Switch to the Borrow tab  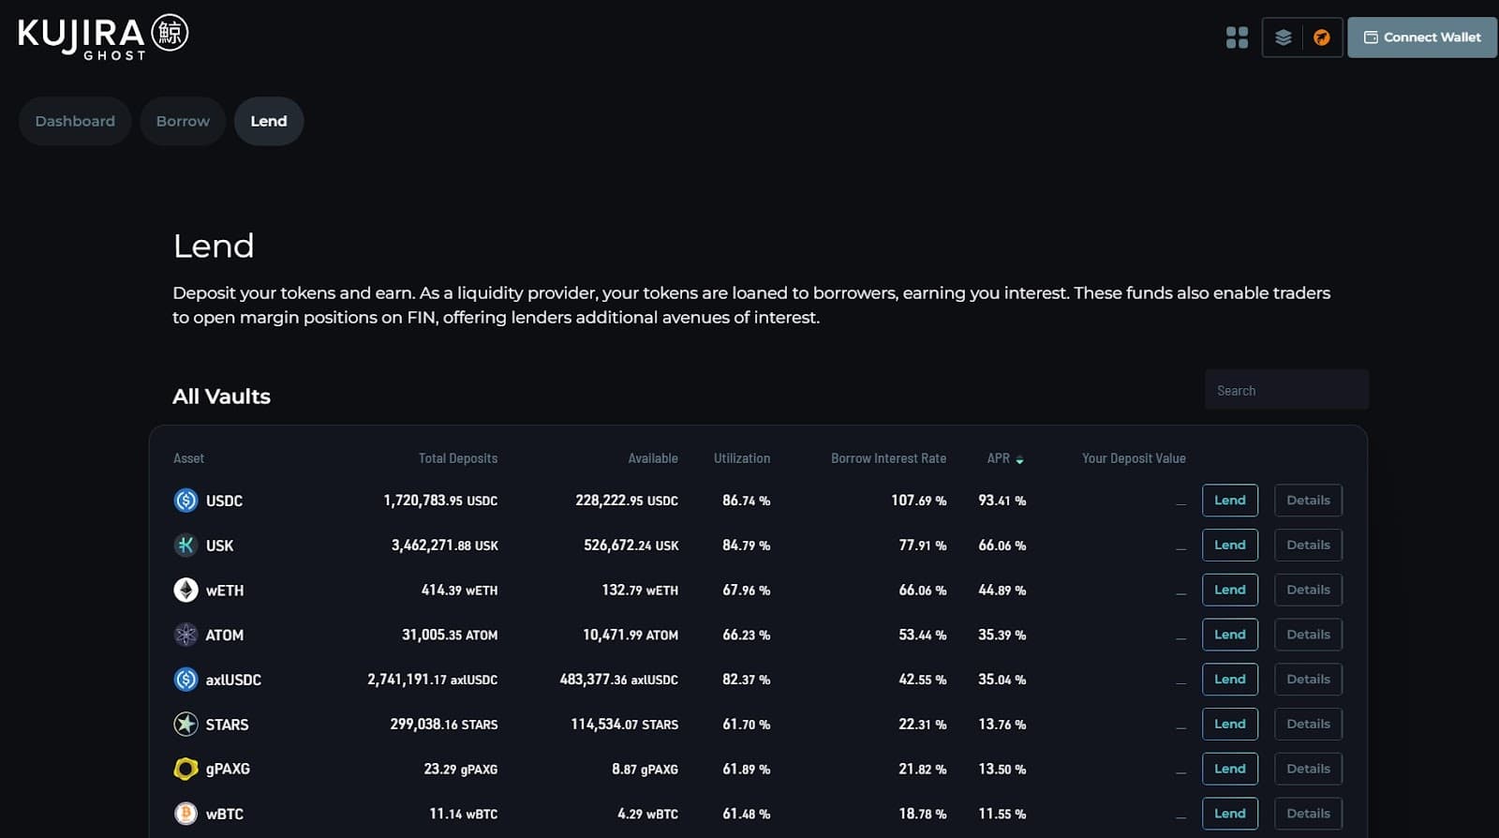(183, 121)
